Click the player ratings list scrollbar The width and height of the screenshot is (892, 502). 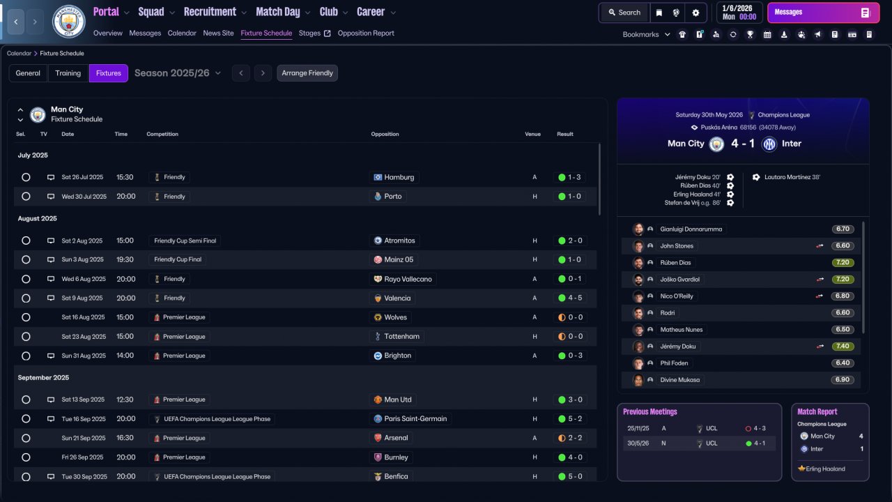coord(863,277)
